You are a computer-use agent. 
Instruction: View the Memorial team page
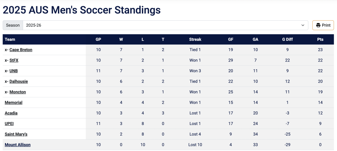click(x=13, y=102)
